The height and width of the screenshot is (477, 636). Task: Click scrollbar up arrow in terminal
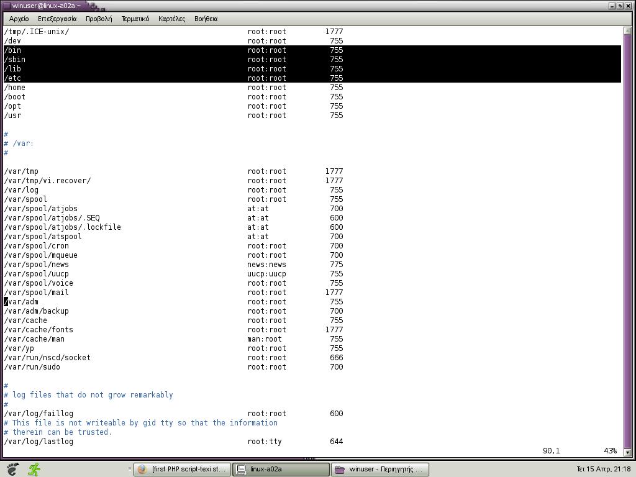tap(627, 30)
